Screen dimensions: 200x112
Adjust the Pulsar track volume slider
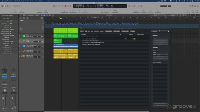(x=37, y=42)
